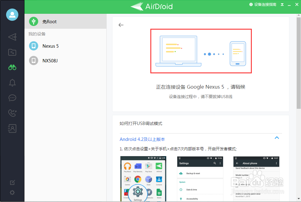Click the 我的设备 section label
The width and height of the screenshot is (301, 202).
(37, 34)
